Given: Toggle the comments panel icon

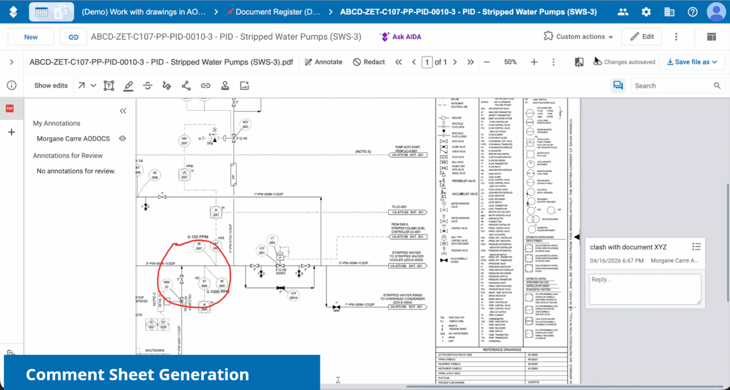Looking at the screenshot, I should pyautogui.click(x=618, y=85).
